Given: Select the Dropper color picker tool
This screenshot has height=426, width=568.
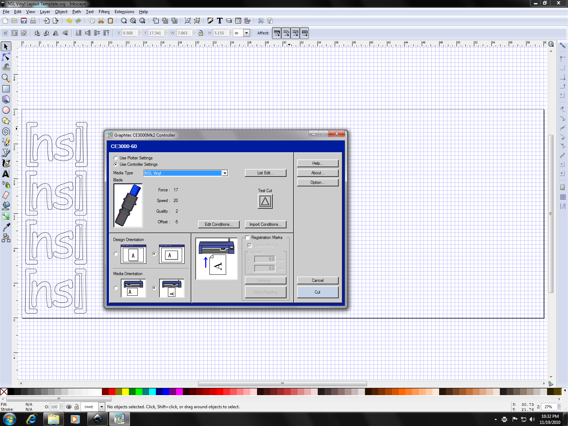Looking at the screenshot, I should (x=6, y=227).
